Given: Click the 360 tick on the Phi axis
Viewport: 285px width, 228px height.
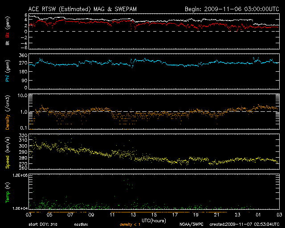Looking at the screenshot, I should click(20, 56).
